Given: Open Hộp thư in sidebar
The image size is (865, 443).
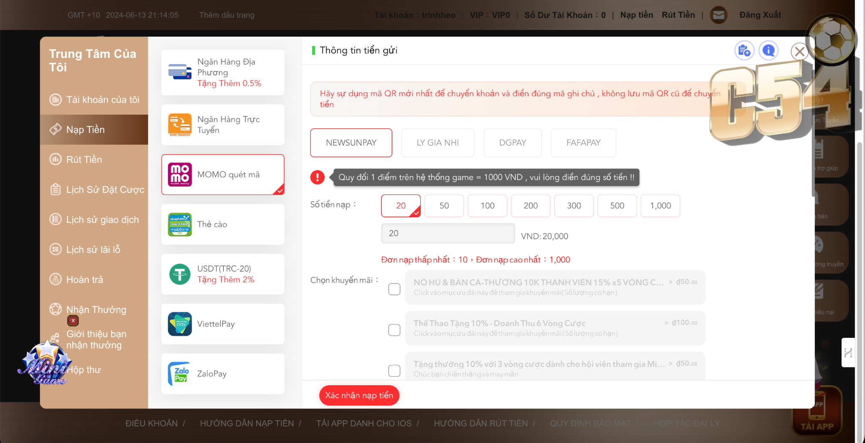Looking at the screenshot, I should click(84, 370).
